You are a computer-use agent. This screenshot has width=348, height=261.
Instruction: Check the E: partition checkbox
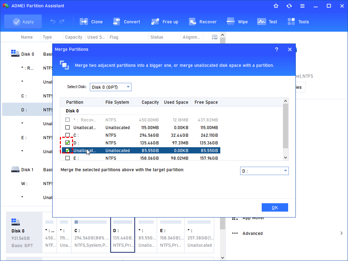pos(67,158)
